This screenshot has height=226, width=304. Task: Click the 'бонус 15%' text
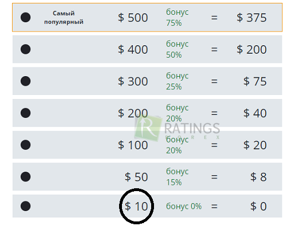[x=177, y=177]
